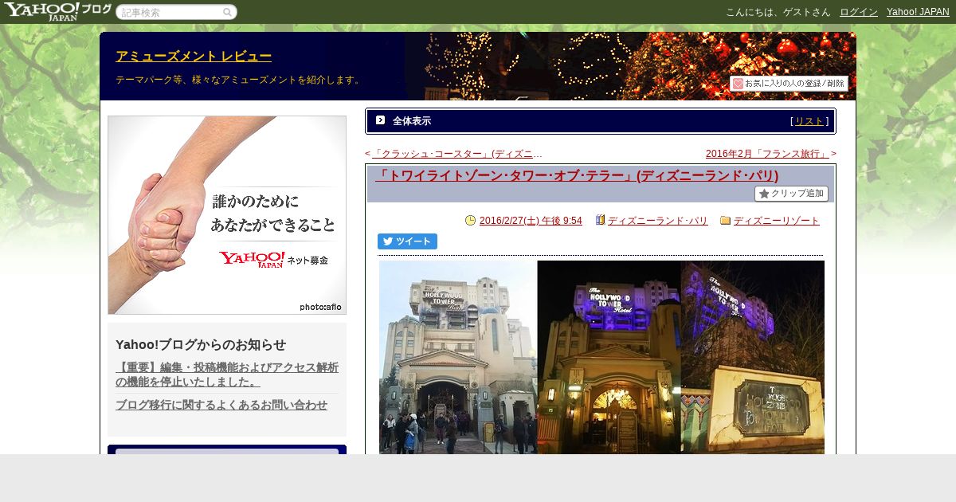
Task: Click the 全体表示 heading text
Action: [412, 121]
